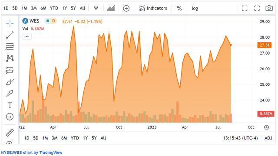Open chart style area selector

pos(111,8)
